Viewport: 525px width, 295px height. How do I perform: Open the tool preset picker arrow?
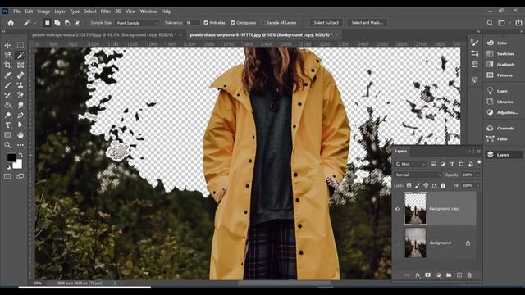point(34,23)
